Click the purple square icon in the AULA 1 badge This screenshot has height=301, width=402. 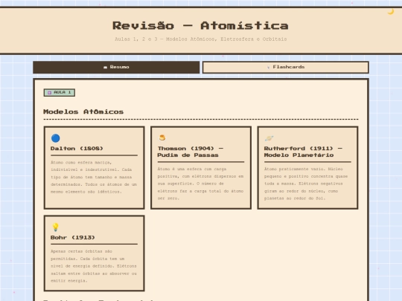tap(49, 93)
